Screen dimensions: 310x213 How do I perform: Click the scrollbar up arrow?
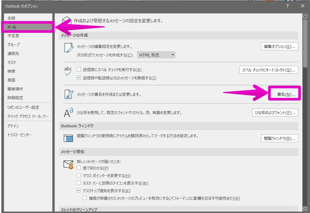(x=305, y=16)
